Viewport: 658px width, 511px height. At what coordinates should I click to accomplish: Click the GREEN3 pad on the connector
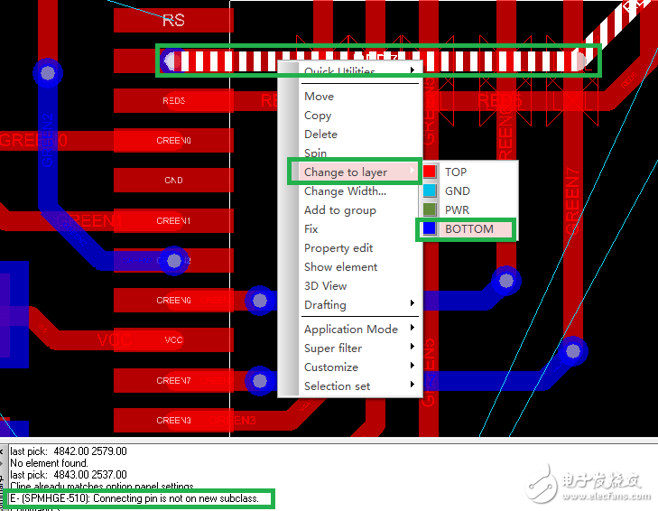[173, 421]
